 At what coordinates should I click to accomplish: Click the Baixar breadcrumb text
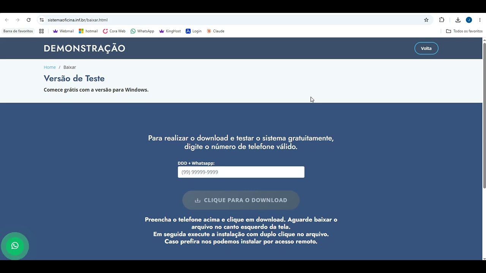click(x=69, y=67)
